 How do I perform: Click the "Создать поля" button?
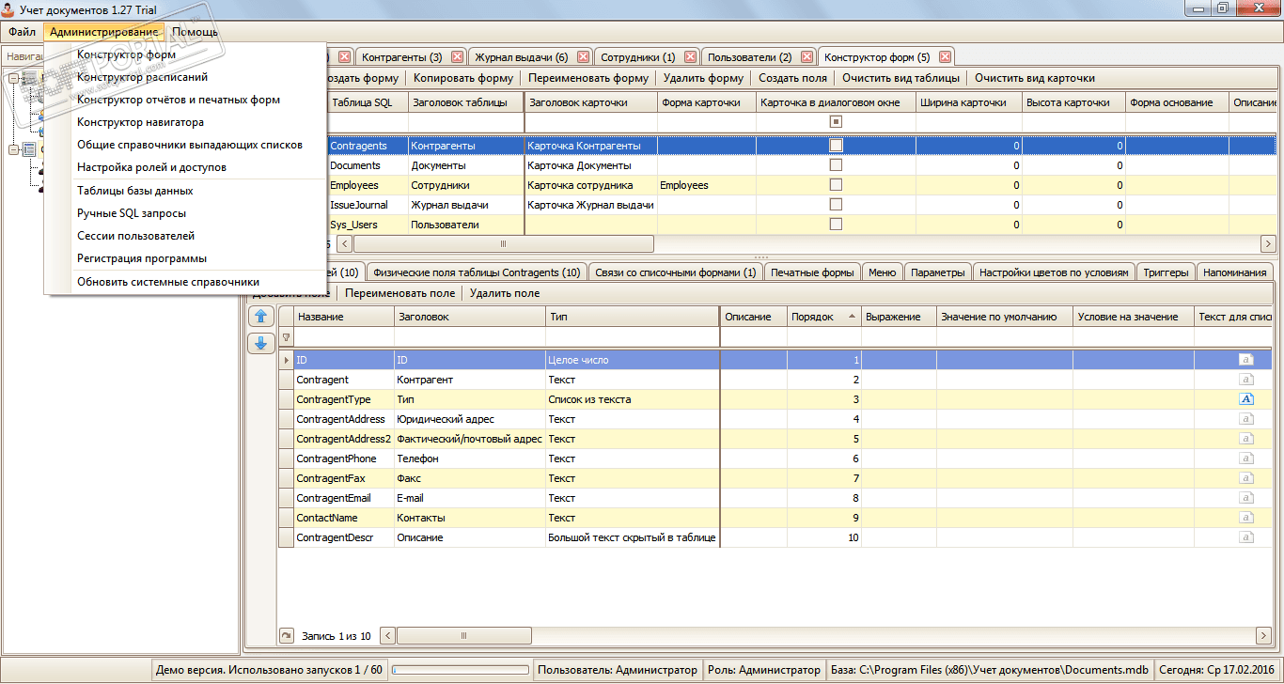[792, 78]
